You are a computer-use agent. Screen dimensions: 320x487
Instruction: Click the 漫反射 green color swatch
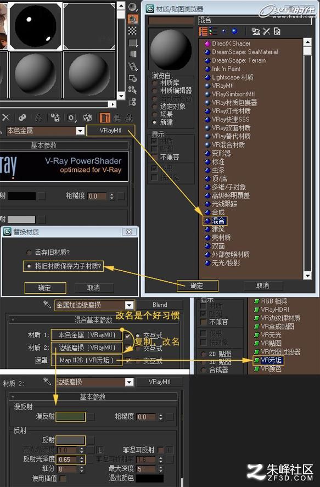tap(70, 417)
